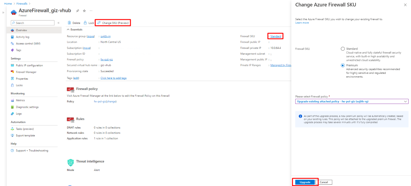Click the Lock toolbar button
The image size is (411, 186).
(89, 23)
